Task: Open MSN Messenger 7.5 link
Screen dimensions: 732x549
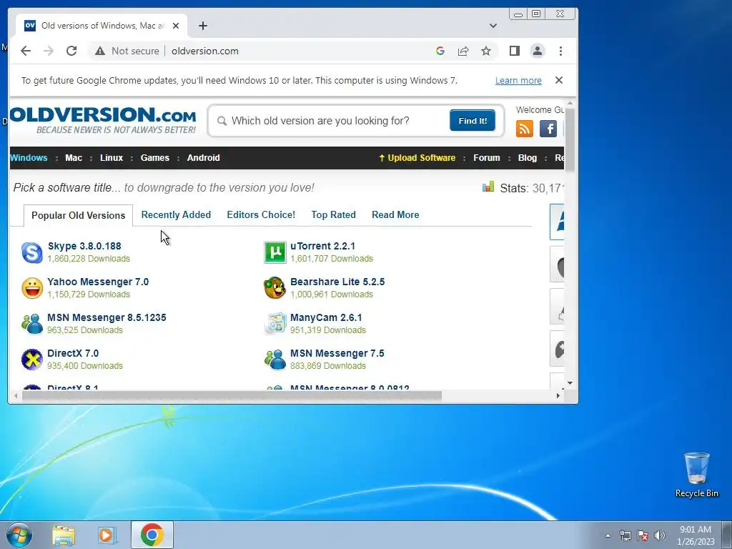Action: tap(337, 353)
